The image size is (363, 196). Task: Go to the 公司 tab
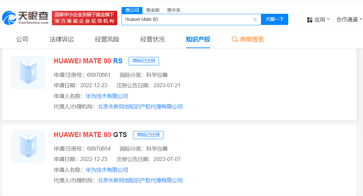(x=22, y=39)
